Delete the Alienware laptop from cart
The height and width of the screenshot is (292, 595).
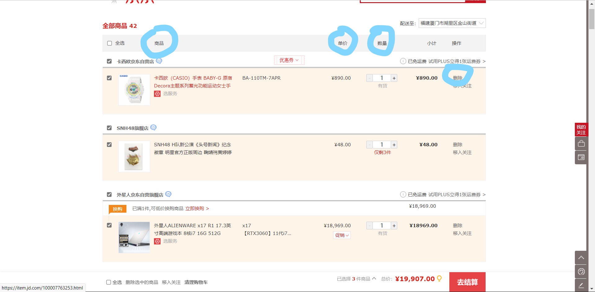pyautogui.click(x=457, y=226)
